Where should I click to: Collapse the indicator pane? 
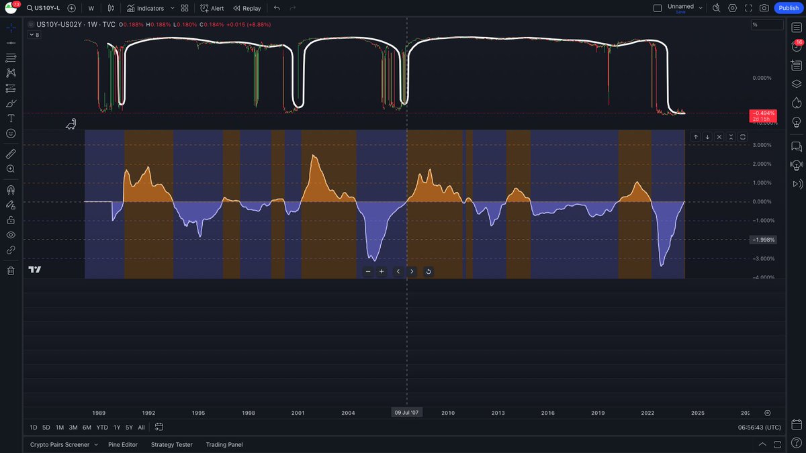(x=731, y=137)
